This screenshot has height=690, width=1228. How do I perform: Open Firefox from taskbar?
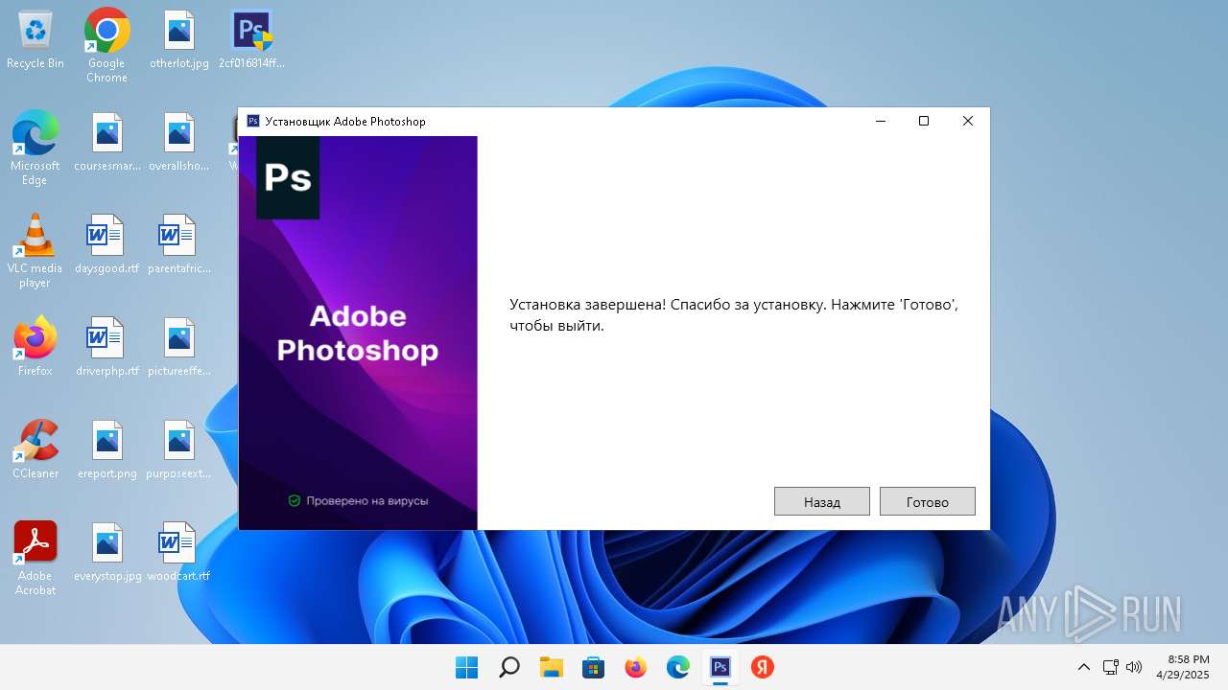pyautogui.click(x=635, y=667)
